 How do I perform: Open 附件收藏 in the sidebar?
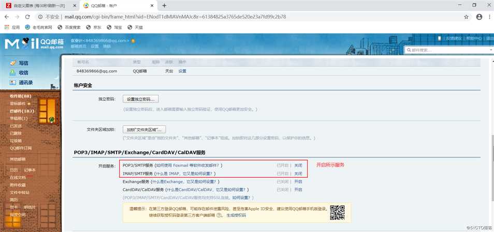coord(18,185)
